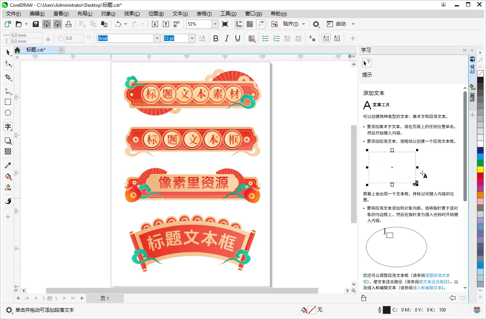This screenshot has height=319, width=486.
Task: Open the 使文本适合路径 help link
Action: click(x=433, y=281)
